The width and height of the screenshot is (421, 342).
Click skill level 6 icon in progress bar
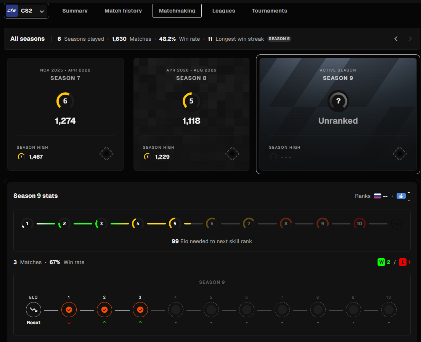coord(212,224)
